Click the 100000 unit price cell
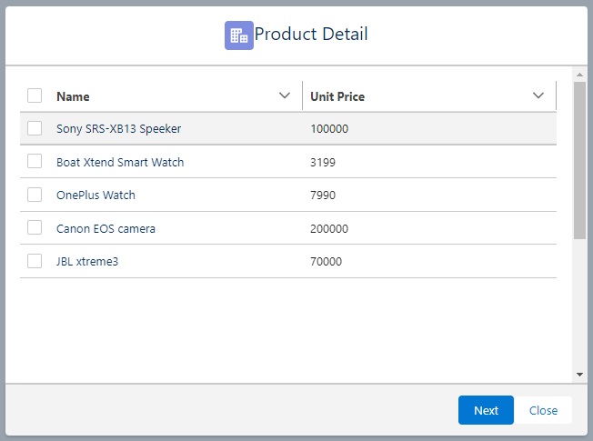 pyautogui.click(x=329, y=128)
